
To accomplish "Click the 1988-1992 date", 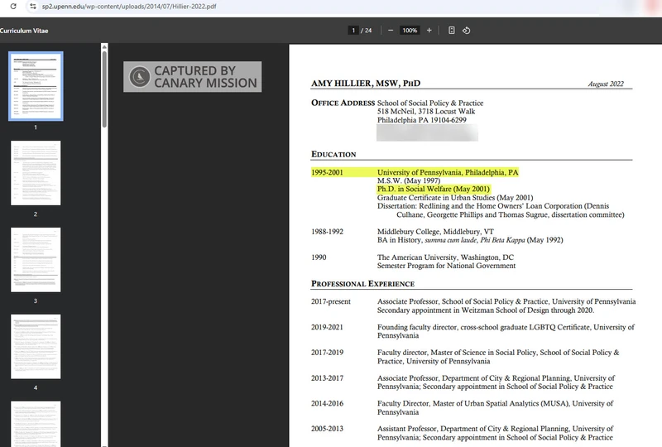I will click(327, 232).
